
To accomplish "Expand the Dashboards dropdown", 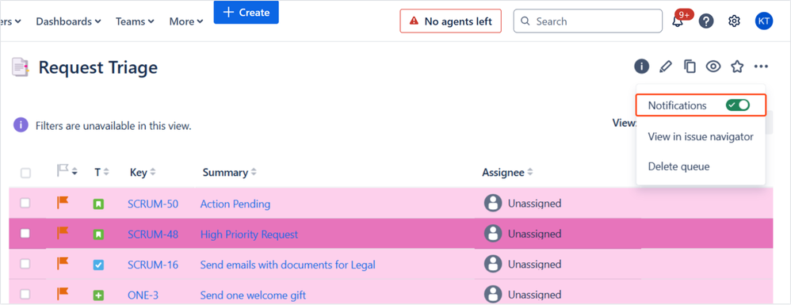I will (x=69, y=21).
